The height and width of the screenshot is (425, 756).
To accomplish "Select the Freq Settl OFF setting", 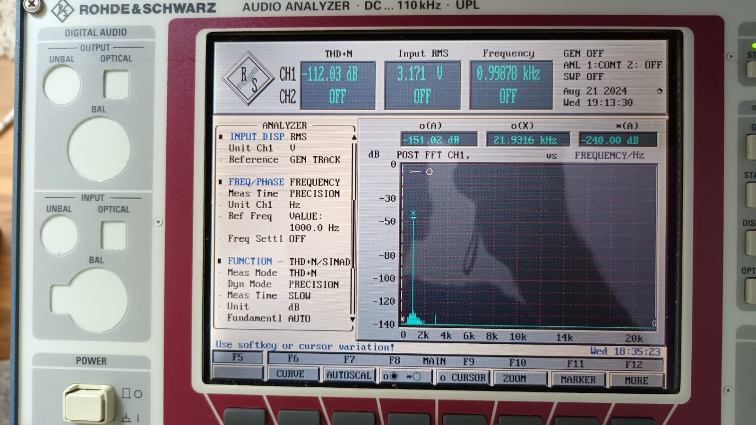I will (266, 239).
